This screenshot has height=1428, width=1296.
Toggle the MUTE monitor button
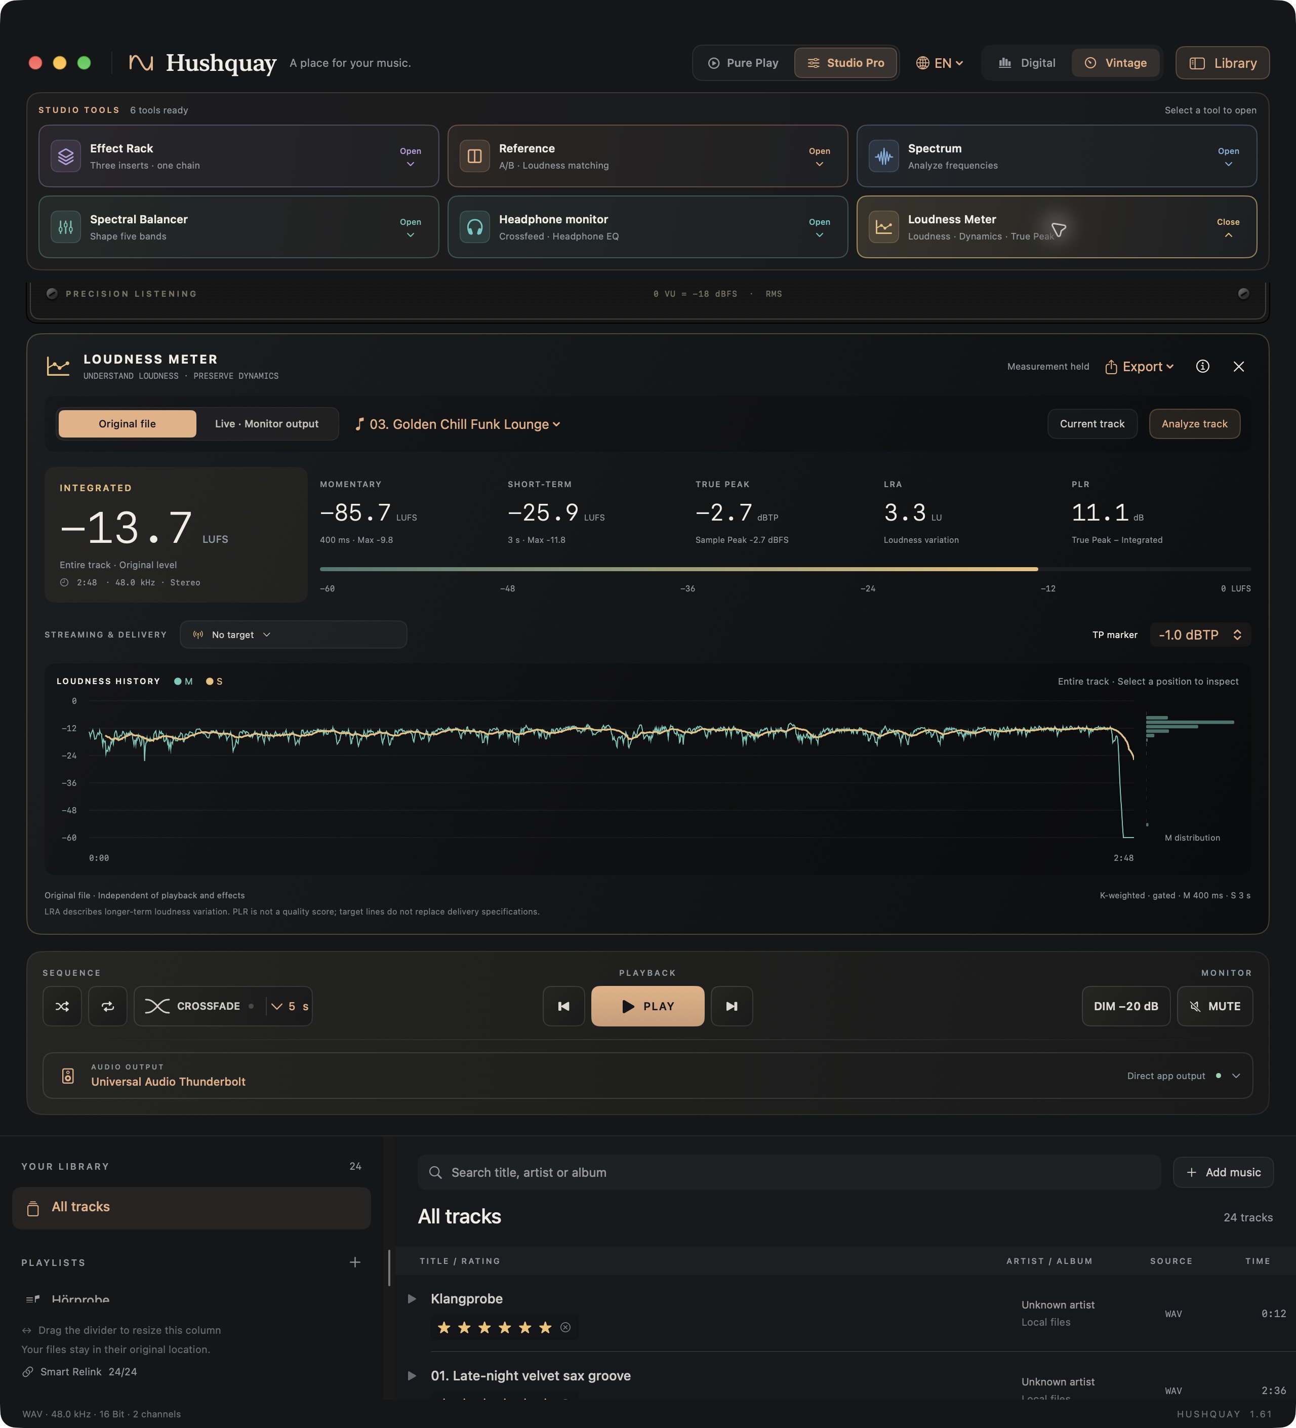click(1214, 1006)
